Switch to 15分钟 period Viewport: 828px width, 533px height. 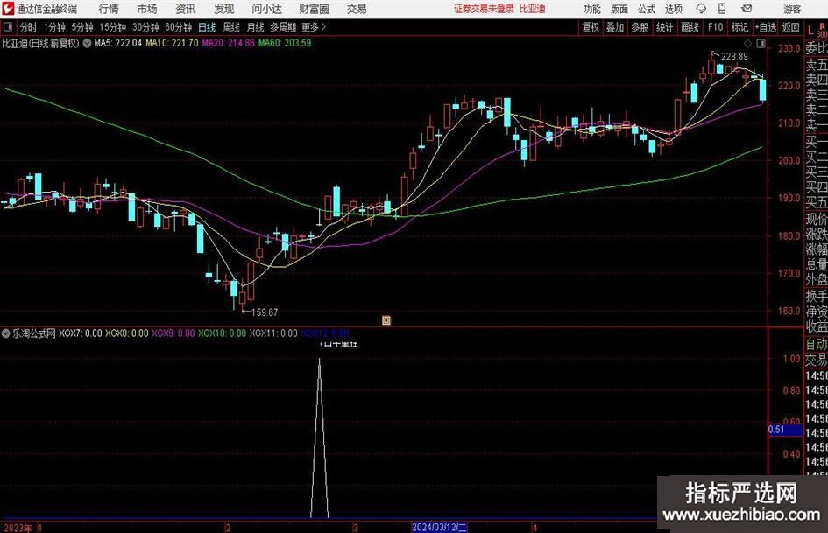coord(112,27)
